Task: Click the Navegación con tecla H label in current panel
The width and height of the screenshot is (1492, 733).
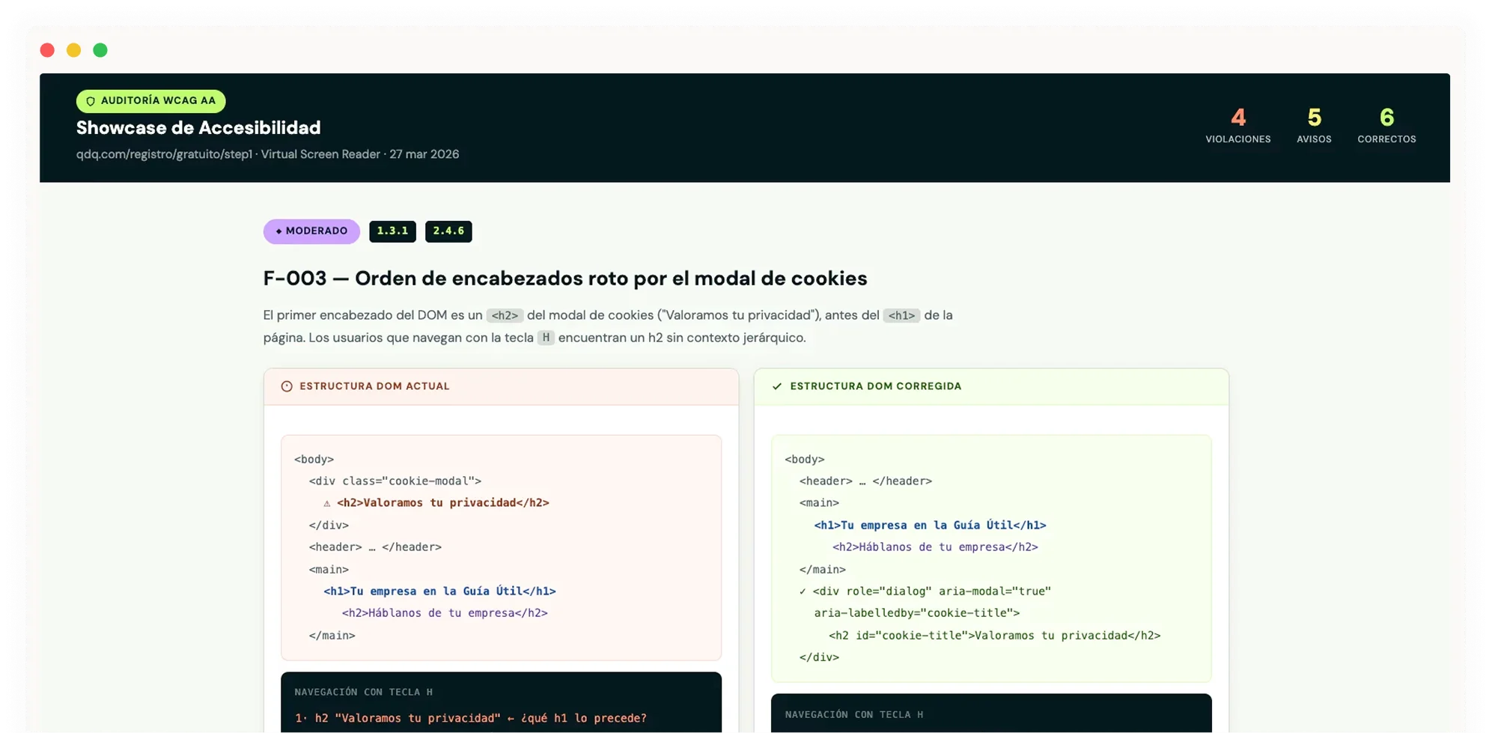Action: [364, 693]
